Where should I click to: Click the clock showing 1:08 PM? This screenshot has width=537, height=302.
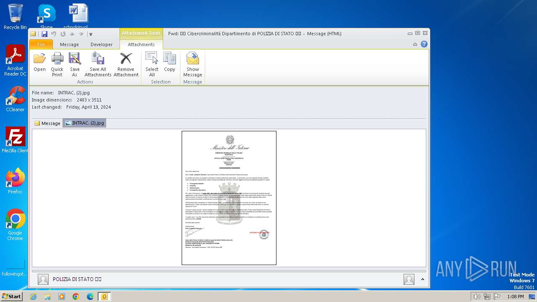[515, 297]
